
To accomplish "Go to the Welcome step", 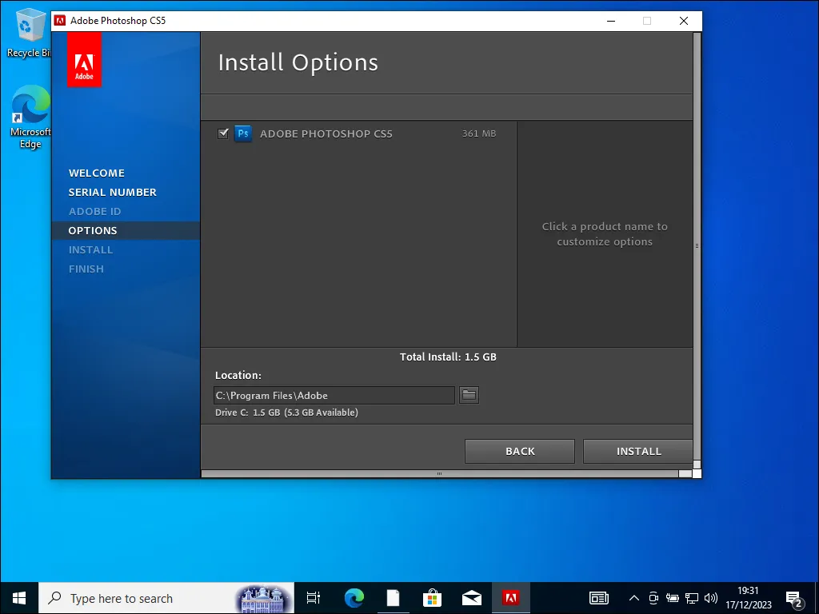I will pos(97,173).
